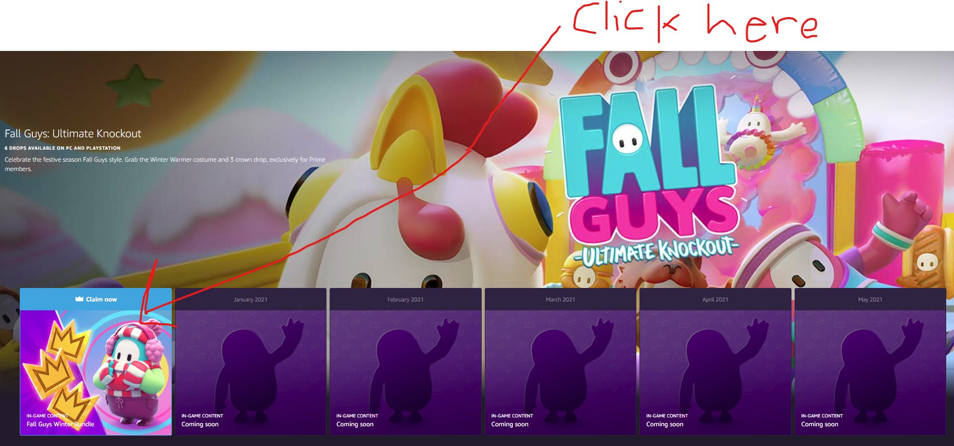Open the Fall Guys Winter Bundle artwork
The width and height of the screenshot is (954, 446).
tap(96, 373)
